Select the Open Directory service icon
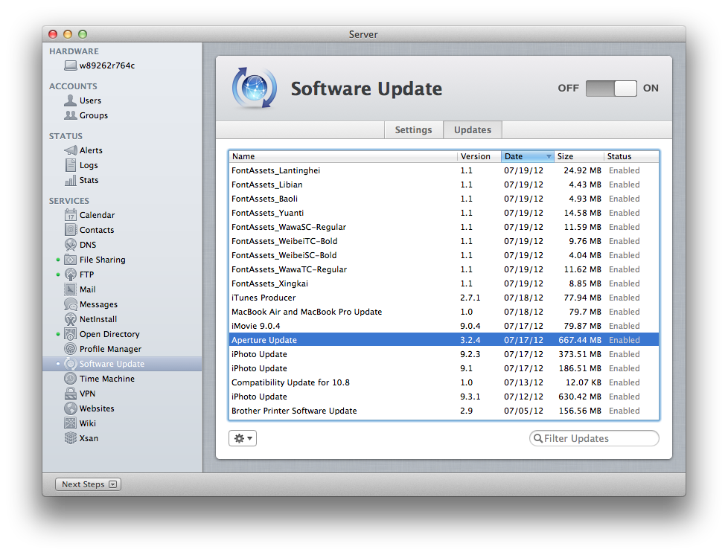This screenshot has height=555, width=728. (71, 334)
